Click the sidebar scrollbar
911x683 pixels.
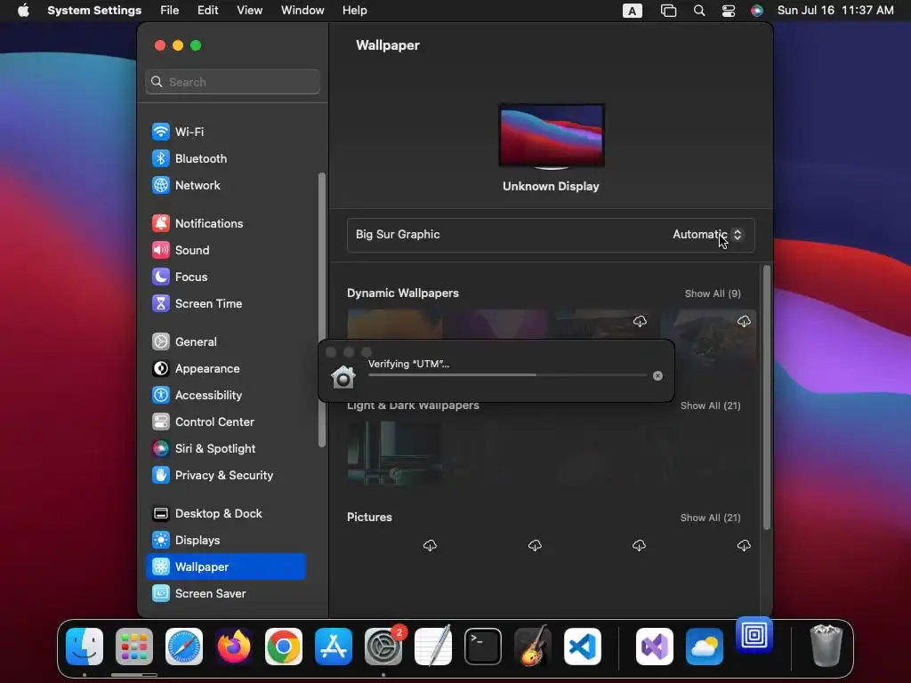pyautogui.click(x=322, y=310)
